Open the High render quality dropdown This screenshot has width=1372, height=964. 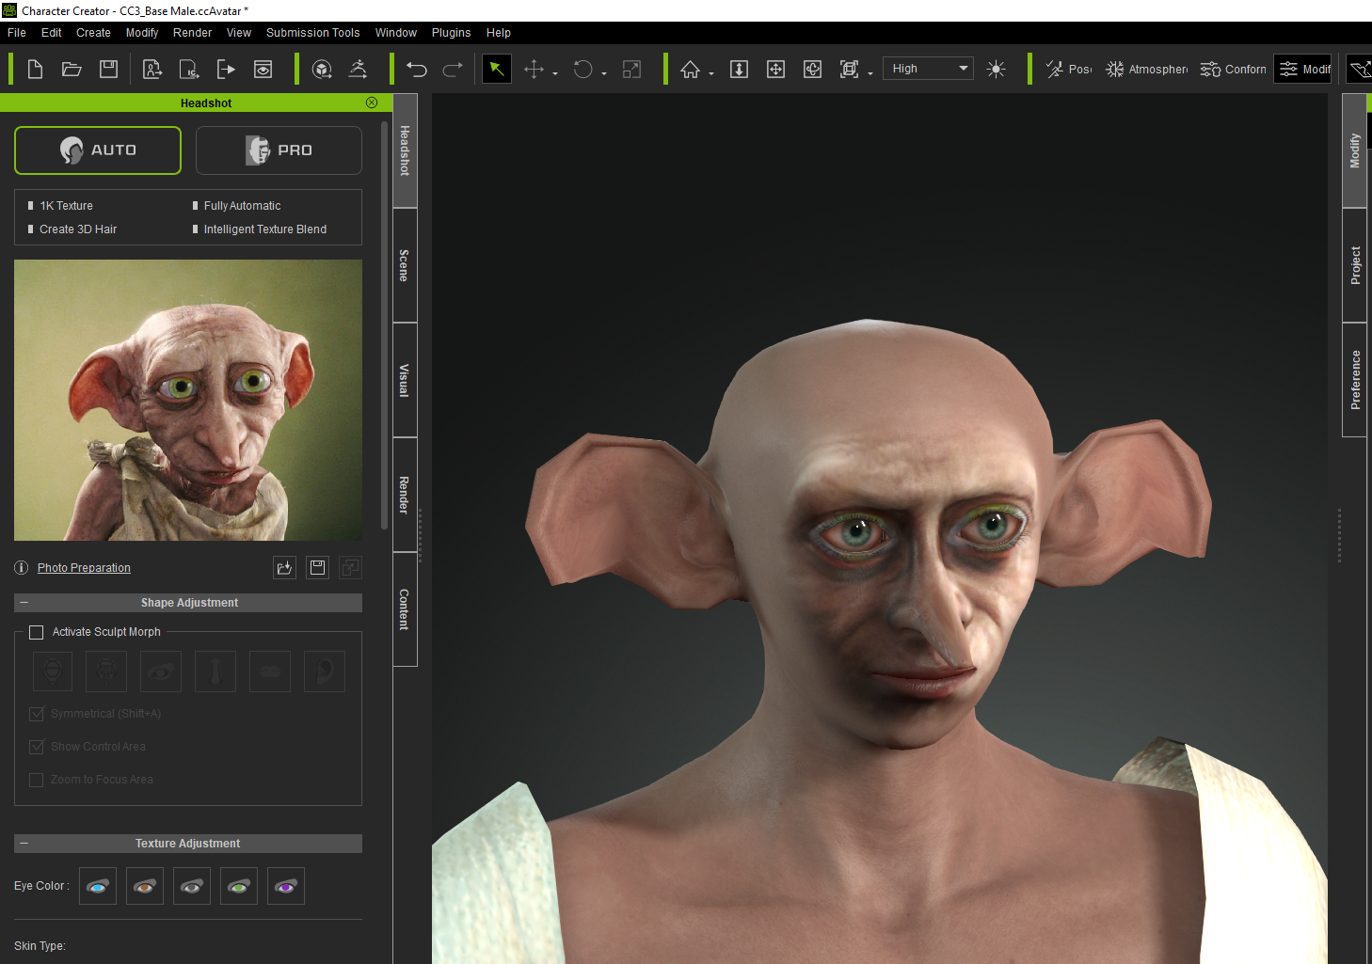click(928, 69)
